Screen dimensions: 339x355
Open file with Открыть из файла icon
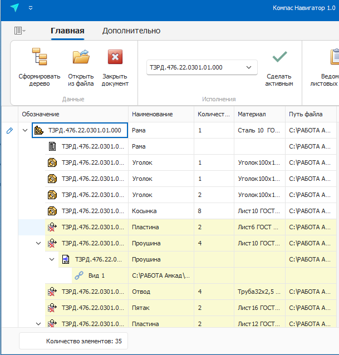(x=81, y=57)
